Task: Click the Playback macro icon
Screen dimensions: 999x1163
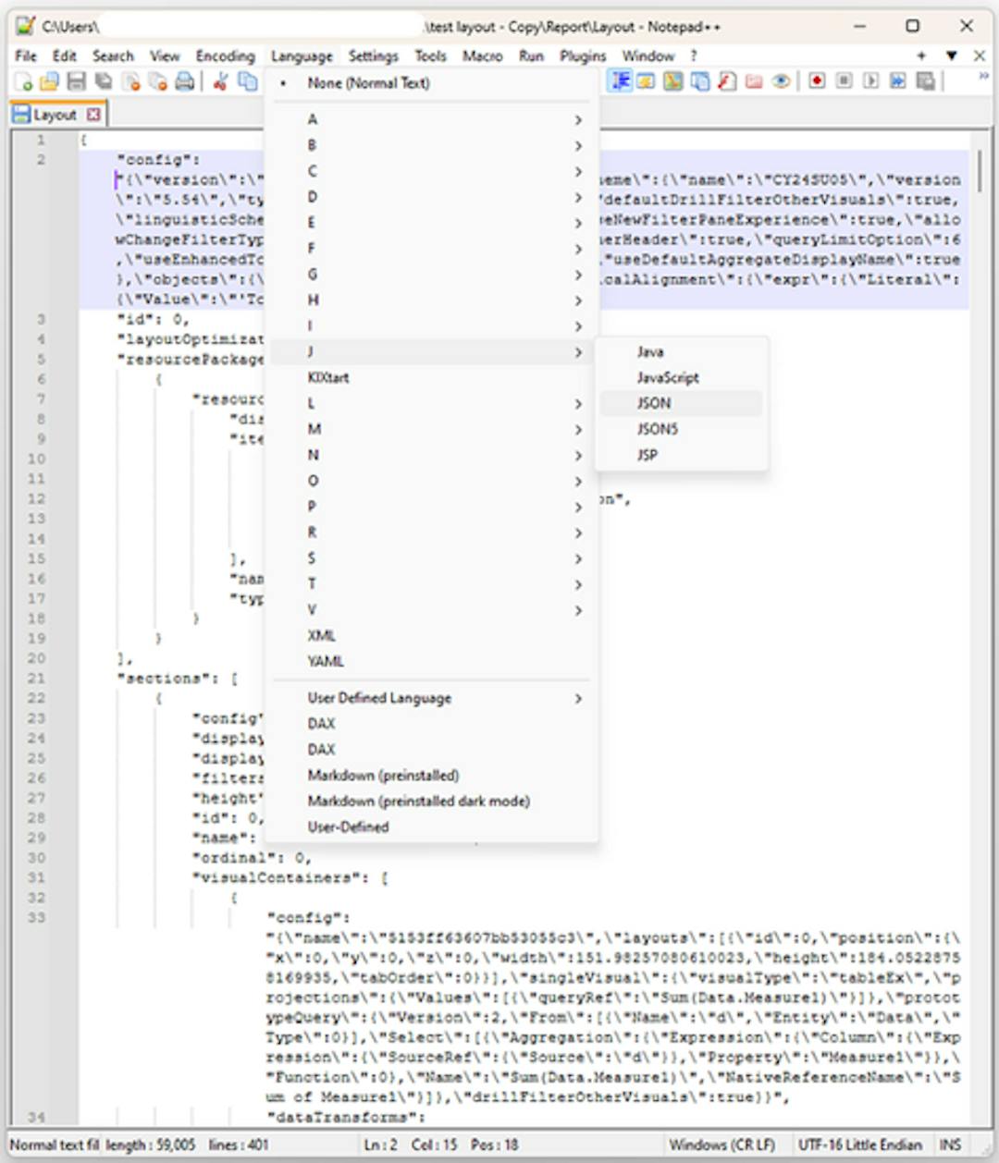Action: click(x=870, y=81)
